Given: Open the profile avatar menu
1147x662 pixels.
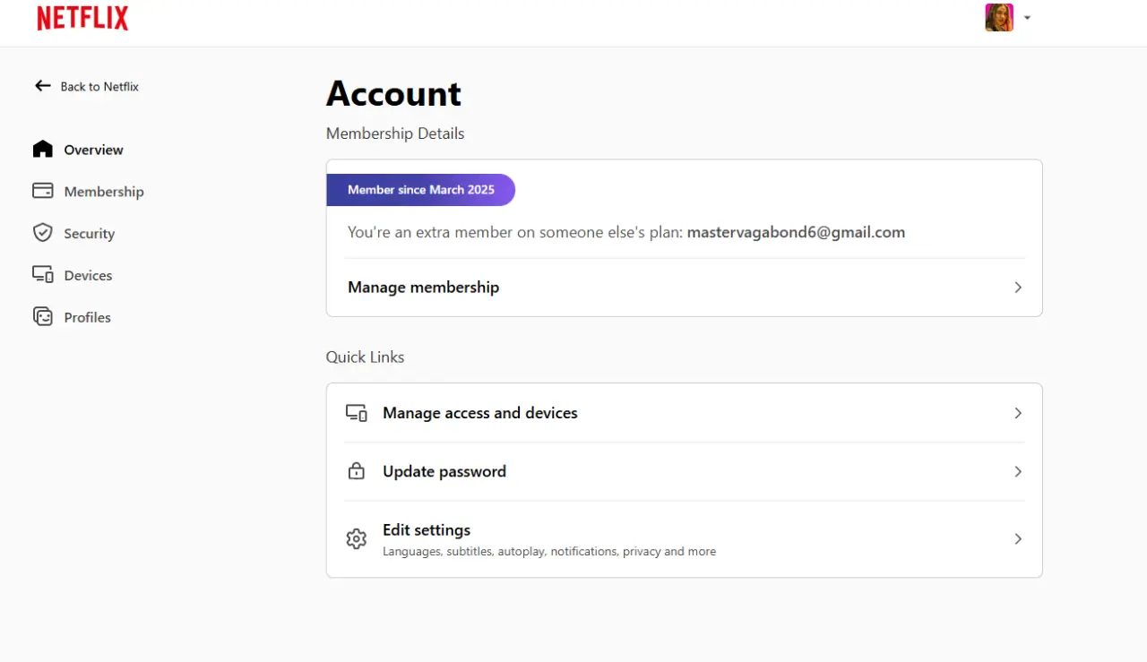Looking at the screenshot, I should tap(999, 18).
